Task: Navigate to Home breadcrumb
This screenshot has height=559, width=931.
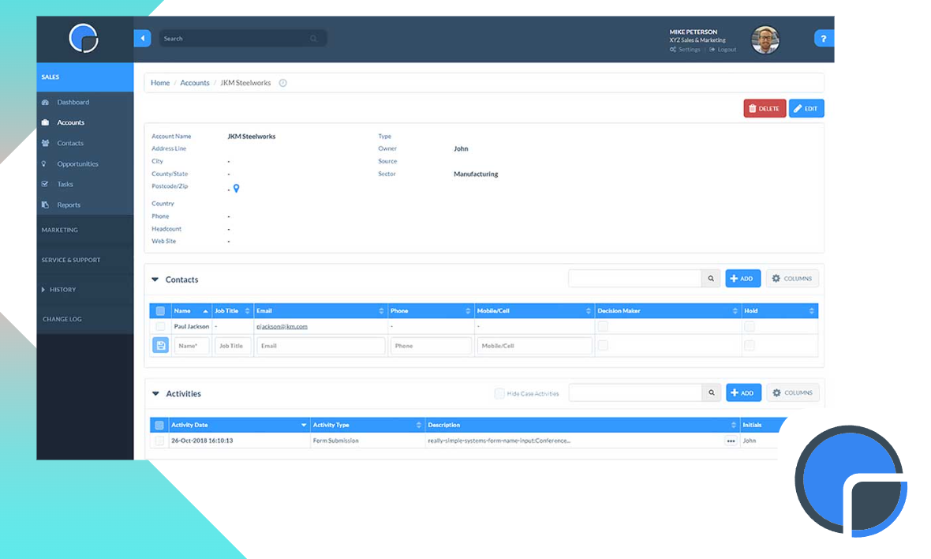Action: pos(159,83)
